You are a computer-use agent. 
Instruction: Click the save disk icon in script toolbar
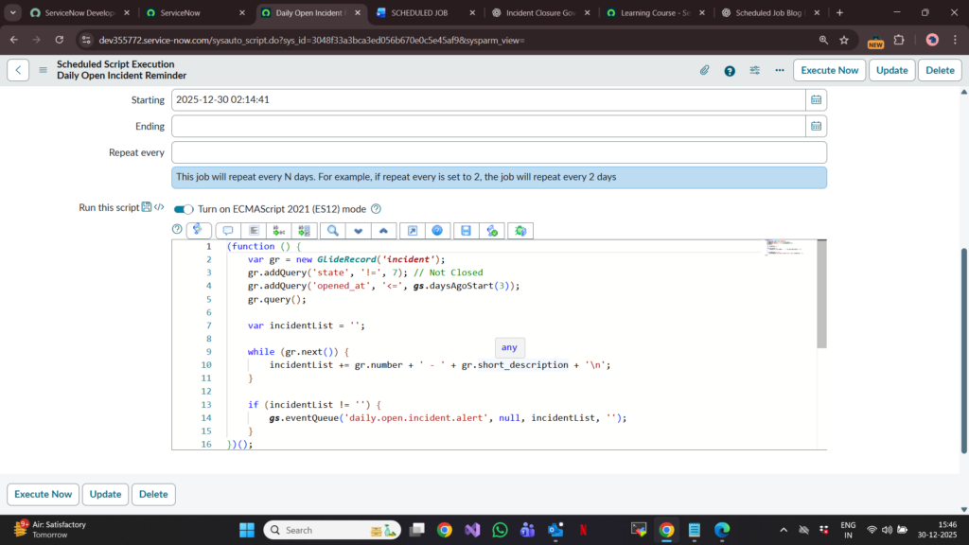pyautogui.click(x=466, y=230)
